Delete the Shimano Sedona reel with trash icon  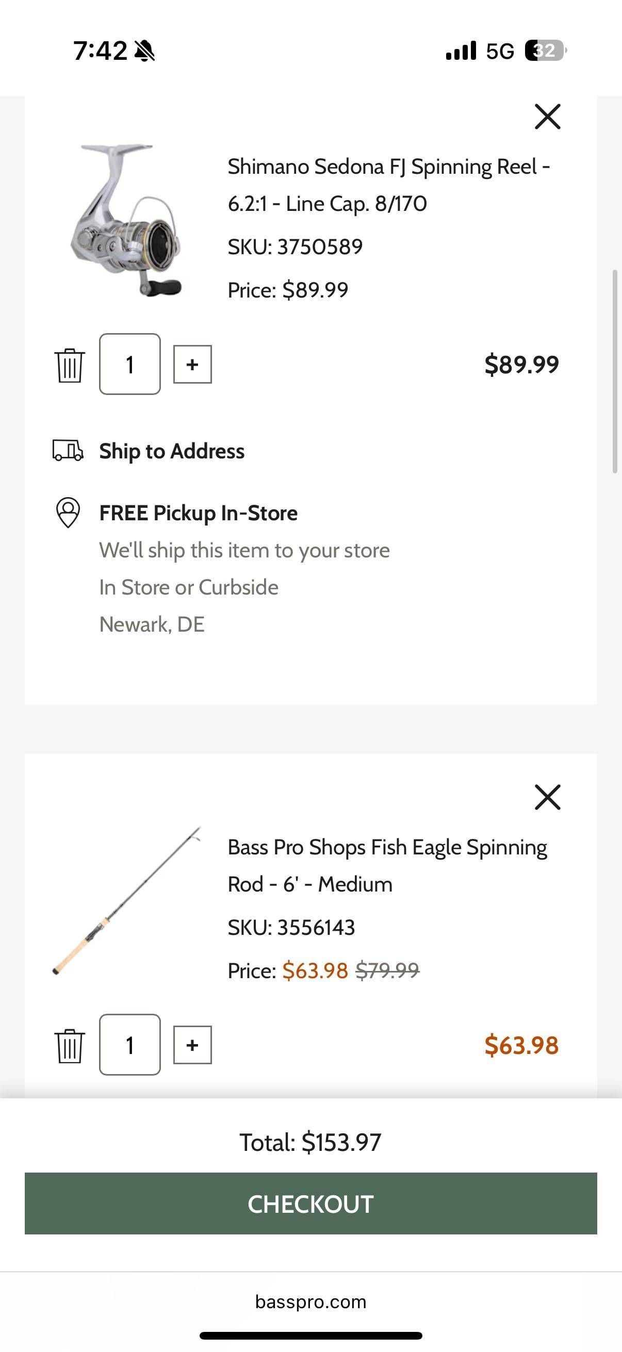69,365
